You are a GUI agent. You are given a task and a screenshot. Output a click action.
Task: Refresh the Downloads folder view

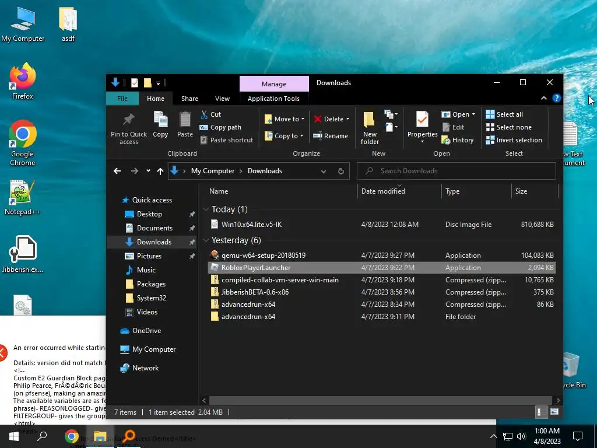[x=340, y=171]
